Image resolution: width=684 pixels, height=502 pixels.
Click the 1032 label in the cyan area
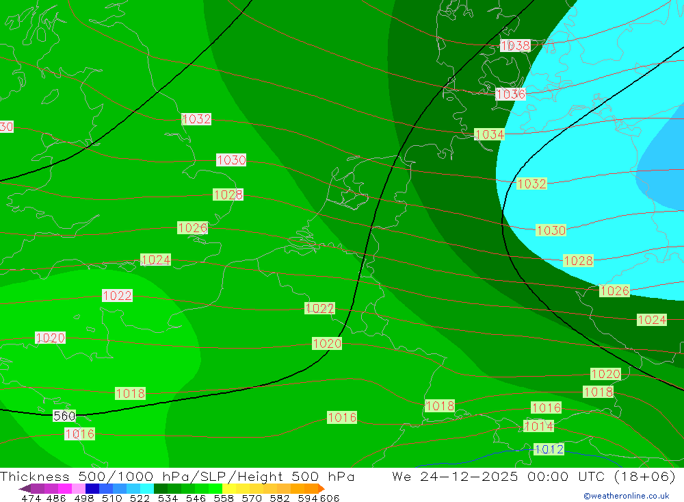pos(531,184)
